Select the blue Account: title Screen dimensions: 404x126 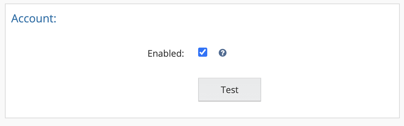(x=34, y=19)
